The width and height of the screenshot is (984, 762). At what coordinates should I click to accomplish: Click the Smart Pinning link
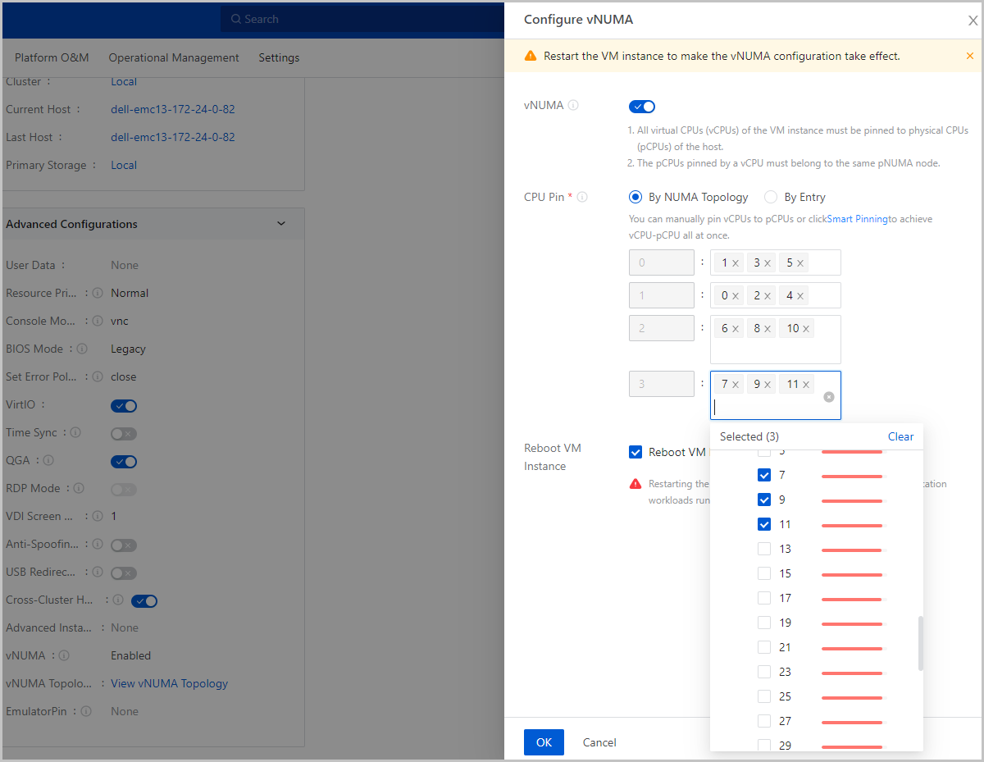coord(857,219)
